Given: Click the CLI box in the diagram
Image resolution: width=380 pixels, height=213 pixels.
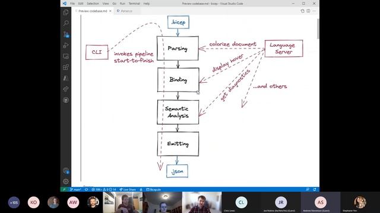Looking at the screenshot, I should 97,52.
